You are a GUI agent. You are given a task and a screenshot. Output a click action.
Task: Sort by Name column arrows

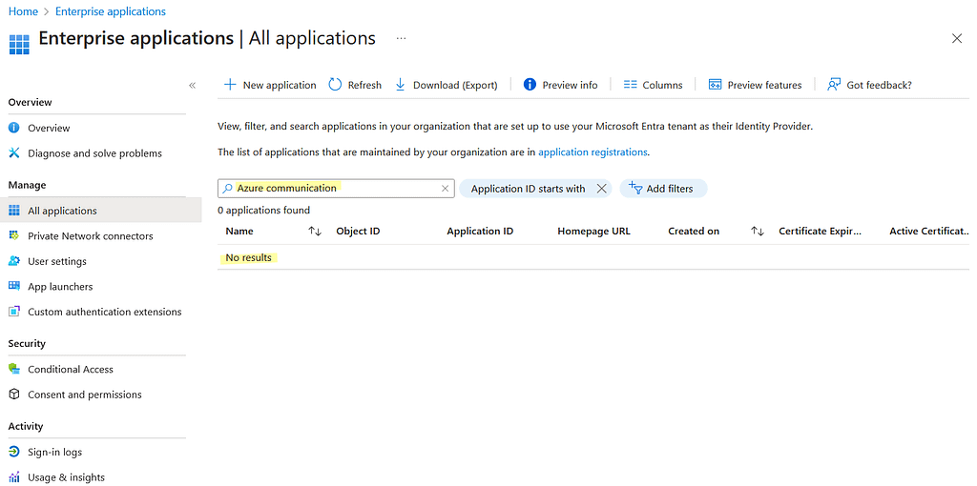[x=315, y=232]
